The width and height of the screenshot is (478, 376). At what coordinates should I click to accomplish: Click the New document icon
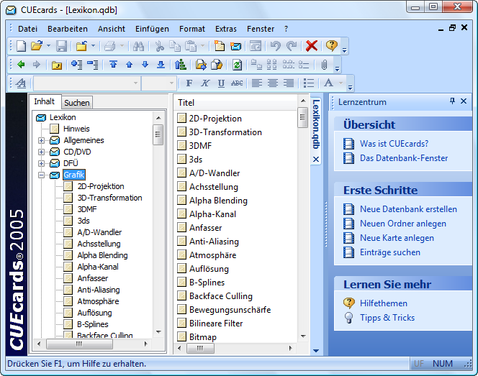[21, 46]
